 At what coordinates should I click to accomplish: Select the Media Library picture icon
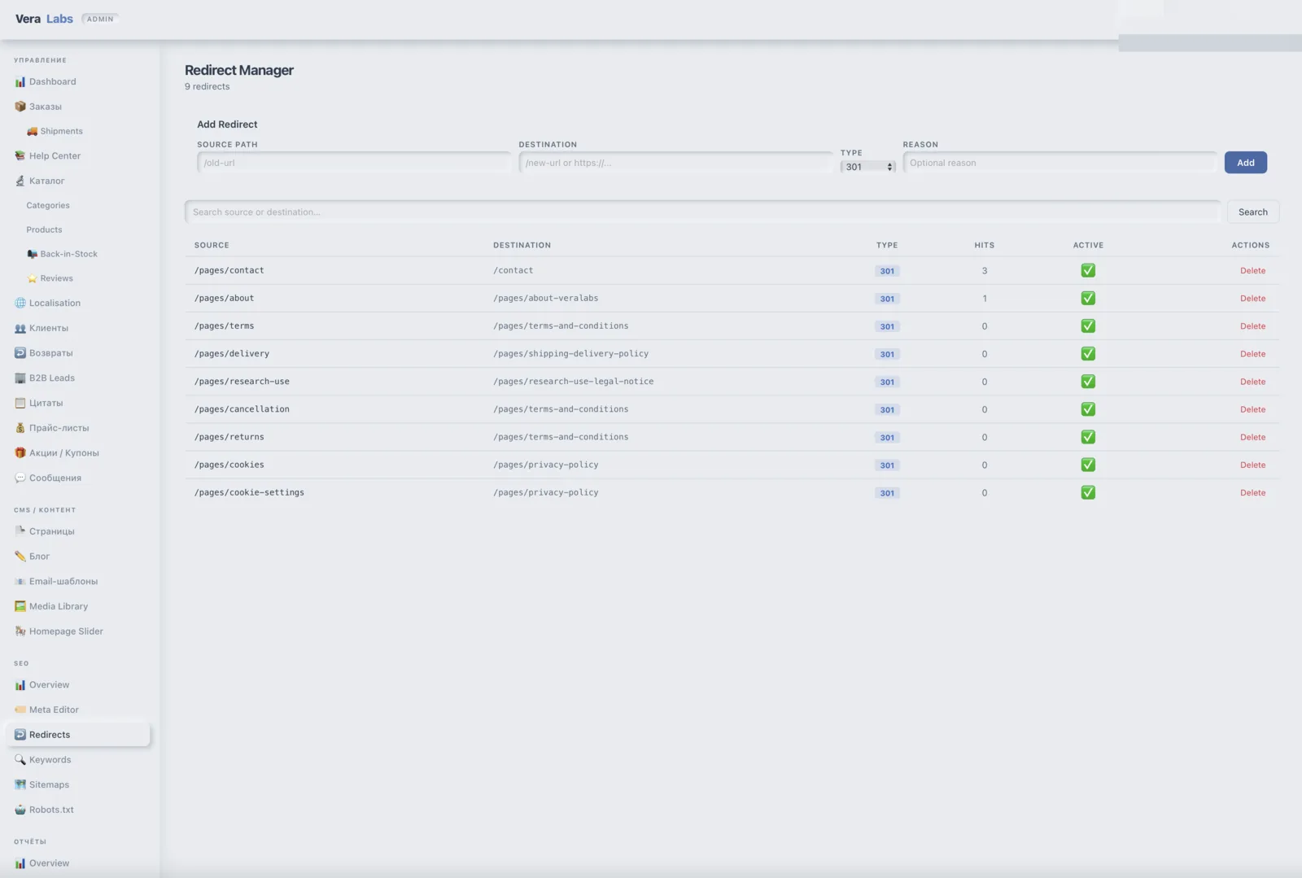20,606
